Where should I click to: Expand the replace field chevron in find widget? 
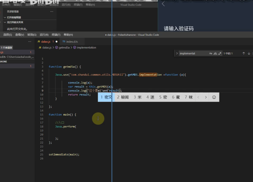[177, 54]
